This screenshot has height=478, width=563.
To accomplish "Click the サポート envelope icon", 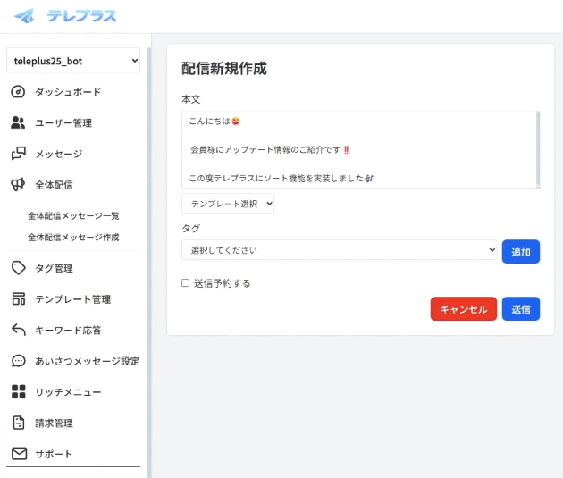I will point(19,454).
